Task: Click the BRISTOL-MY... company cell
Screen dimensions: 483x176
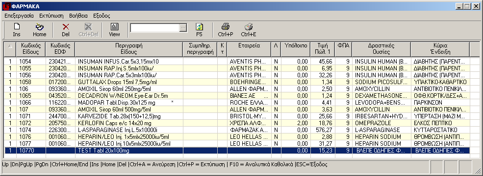Action: coord(249,116)
